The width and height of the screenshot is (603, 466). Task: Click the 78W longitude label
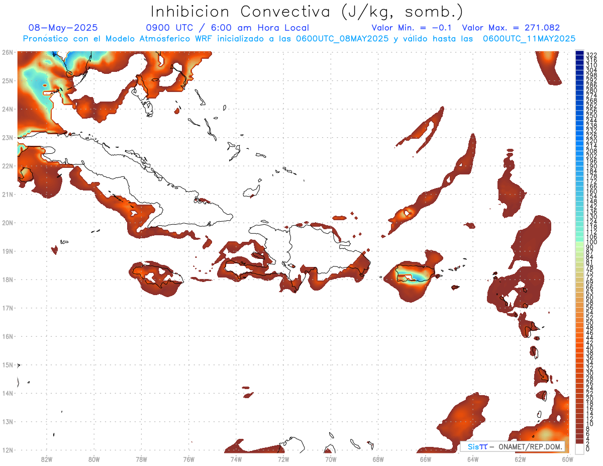click(141, 459)
